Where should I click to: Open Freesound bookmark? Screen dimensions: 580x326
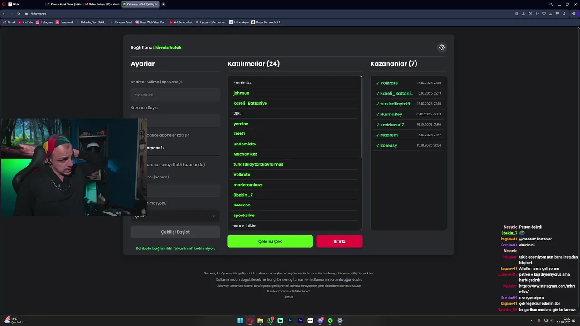(x=64, y=22)
